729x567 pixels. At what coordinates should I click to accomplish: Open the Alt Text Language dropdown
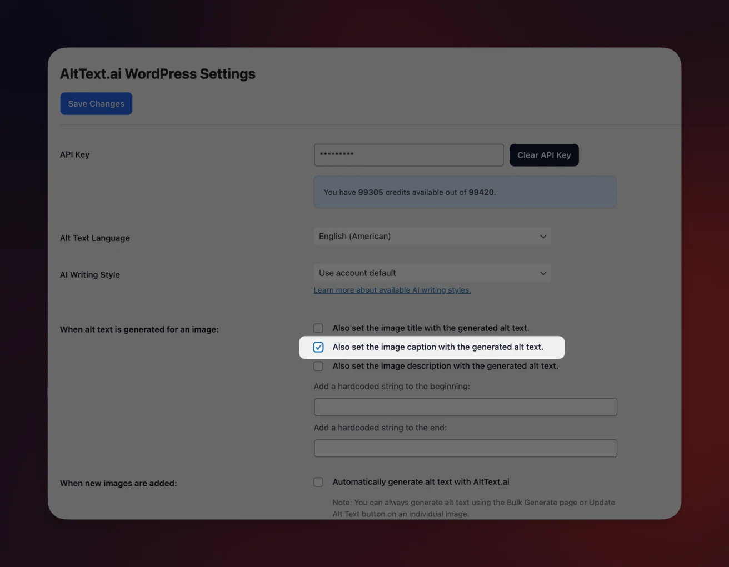(x=432, y=236)
